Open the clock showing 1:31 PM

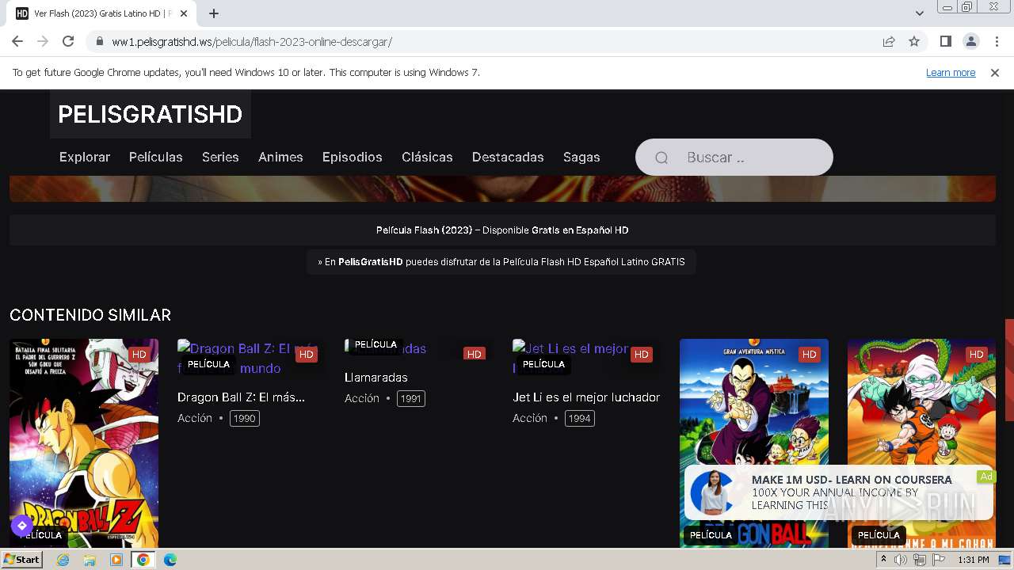[x=973, y=560]
